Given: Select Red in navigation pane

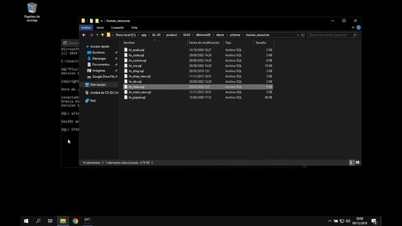Looking at the screenshot, I should tap(92, 100).
